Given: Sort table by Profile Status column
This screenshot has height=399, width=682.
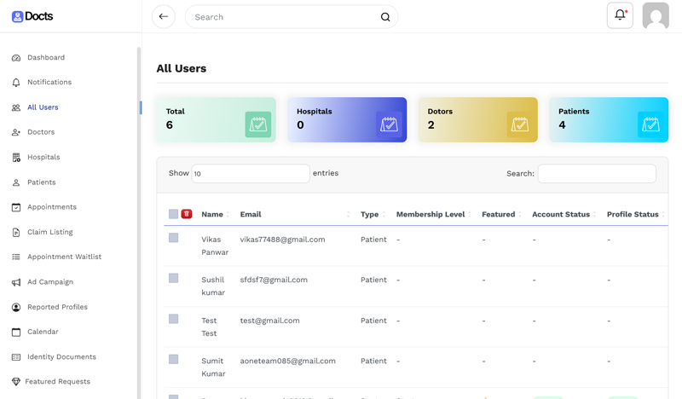Looking at the screenshot, I should (x=636, y=214).
